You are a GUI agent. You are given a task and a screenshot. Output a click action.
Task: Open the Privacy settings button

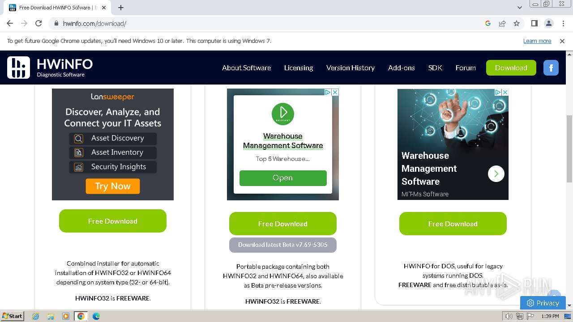(543, 303)
